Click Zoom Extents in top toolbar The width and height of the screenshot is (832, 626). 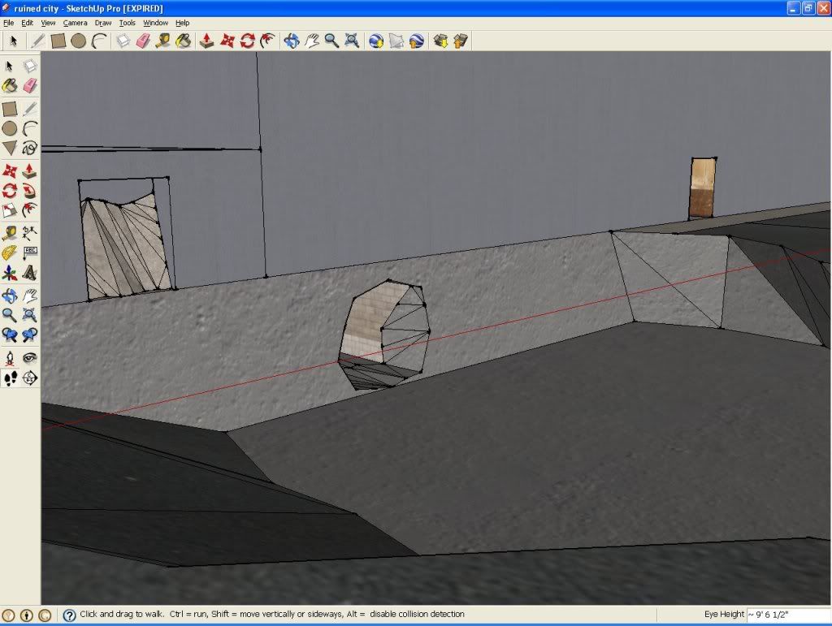[352, 41]
